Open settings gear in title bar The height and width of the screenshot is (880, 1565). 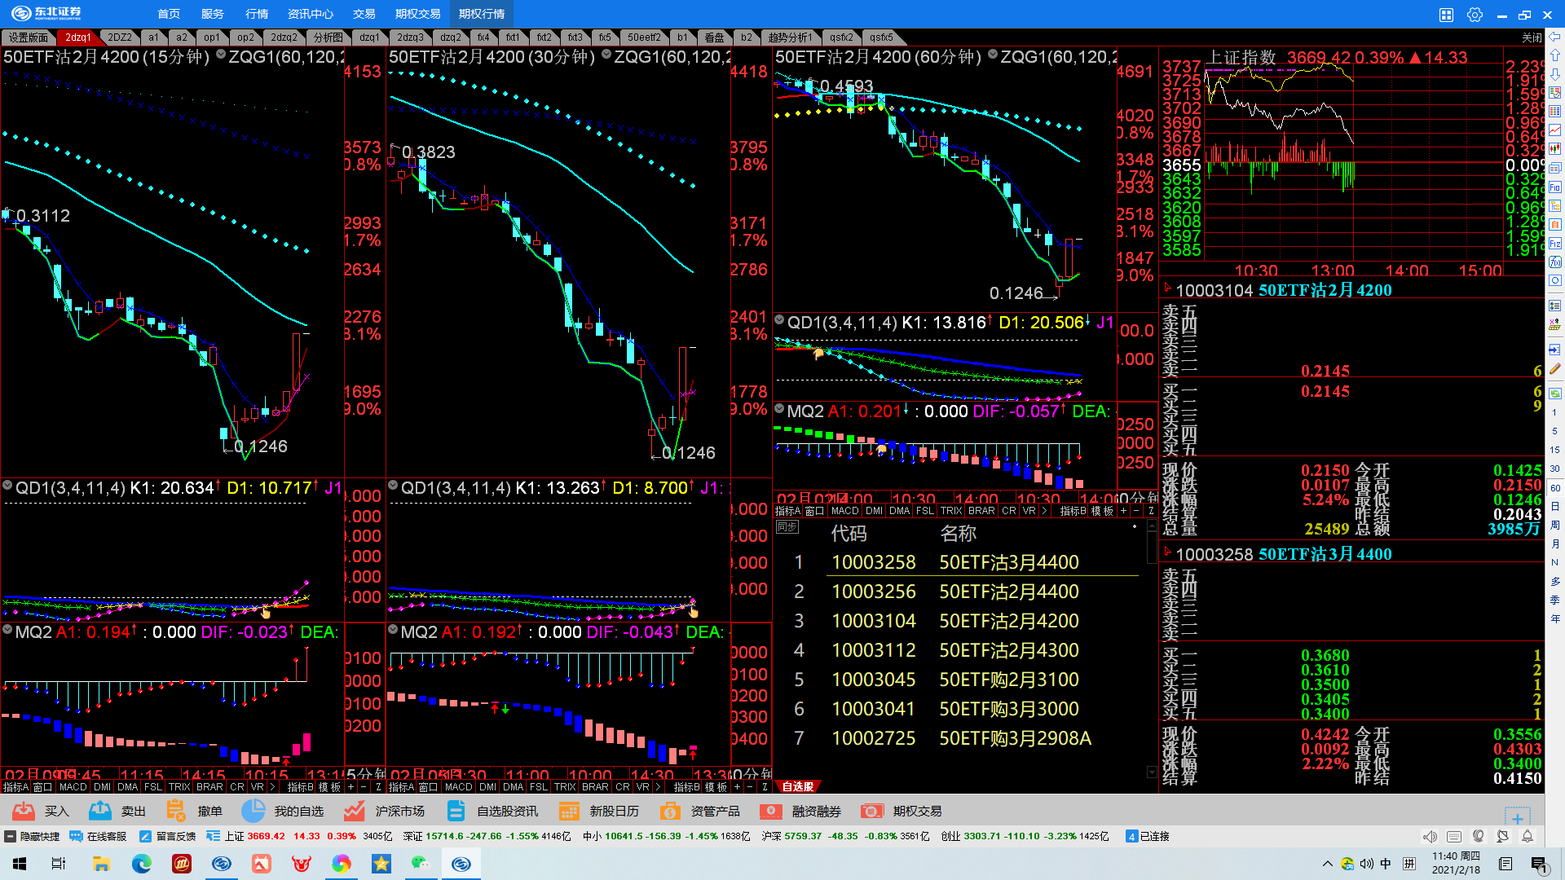(x=1475, y=14)
